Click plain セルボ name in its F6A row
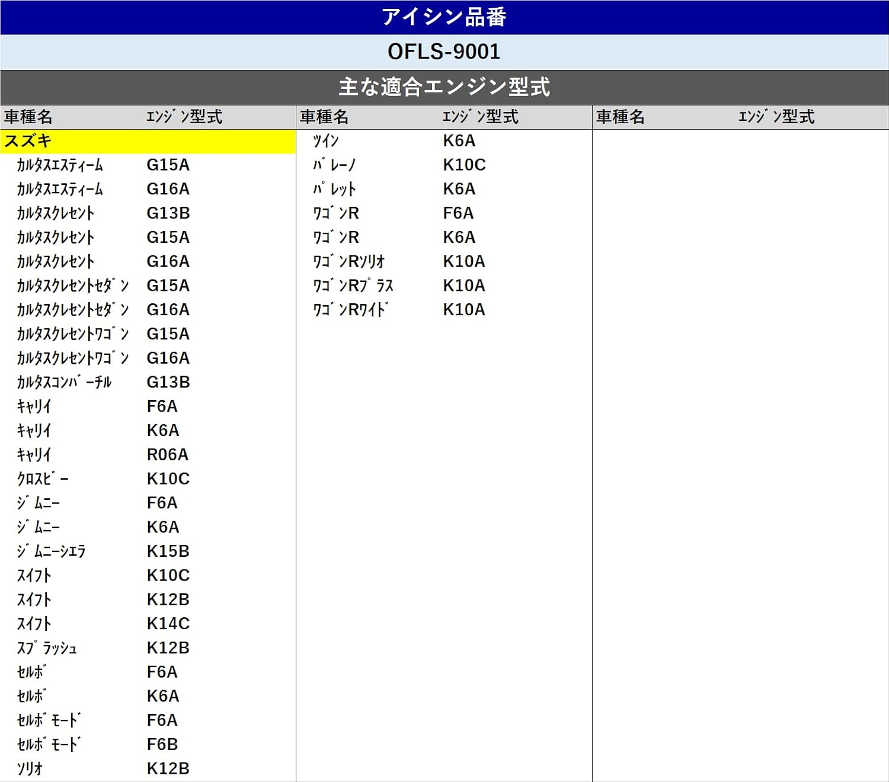Viewport: 889px width, 782px height. (x=31, y=672)
